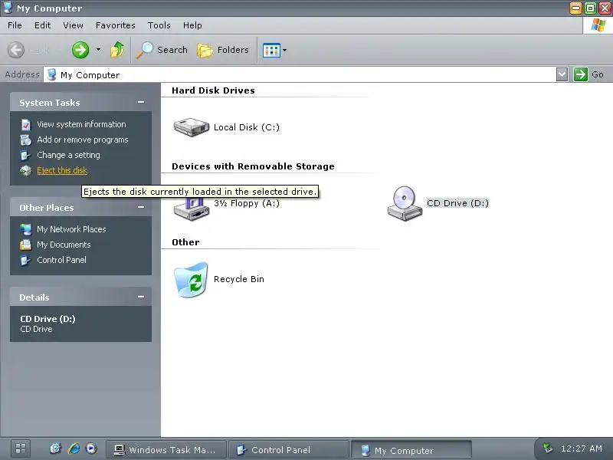Collapse the System Tasks panel
Image resolution: width=613 pixels, height=460 pixels.
click(x=141, y=102)
